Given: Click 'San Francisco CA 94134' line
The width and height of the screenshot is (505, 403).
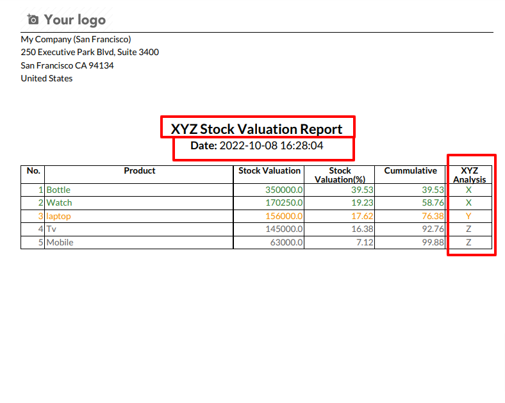Looking at the screenshot, I should click(x=67, y=65).
